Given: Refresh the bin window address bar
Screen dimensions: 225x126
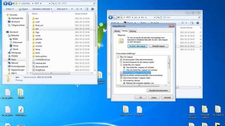Looking at the screenshot, I should [158, 17].
